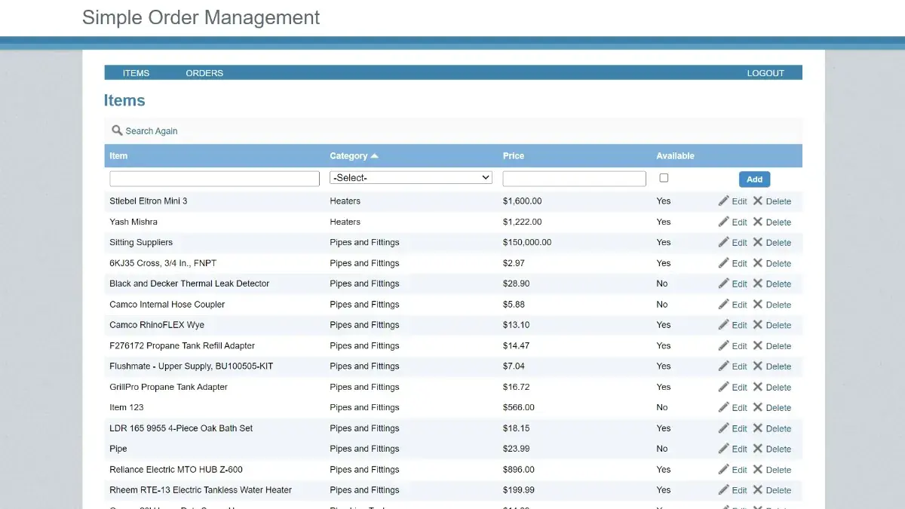Click the Search Again link
The image size is (905, 509).
point(152,131)
